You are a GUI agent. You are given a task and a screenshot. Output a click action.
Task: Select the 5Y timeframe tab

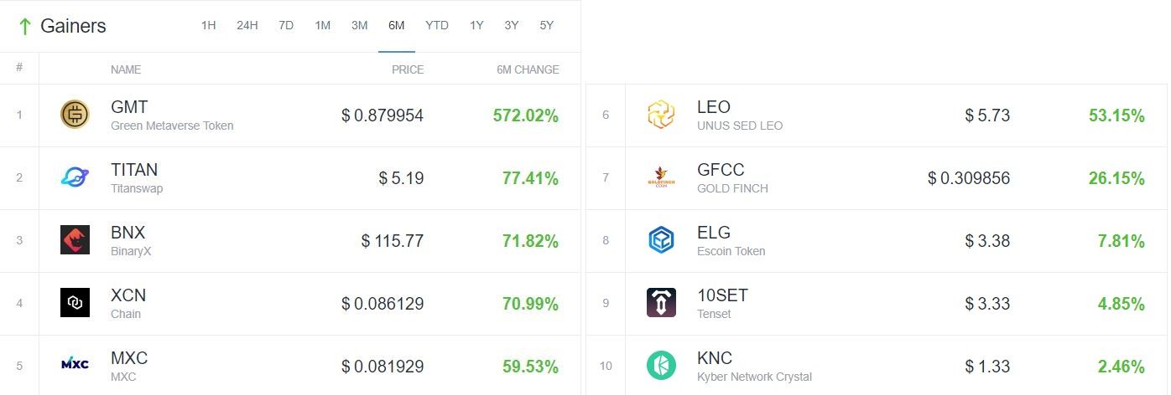tap(547, 25)
